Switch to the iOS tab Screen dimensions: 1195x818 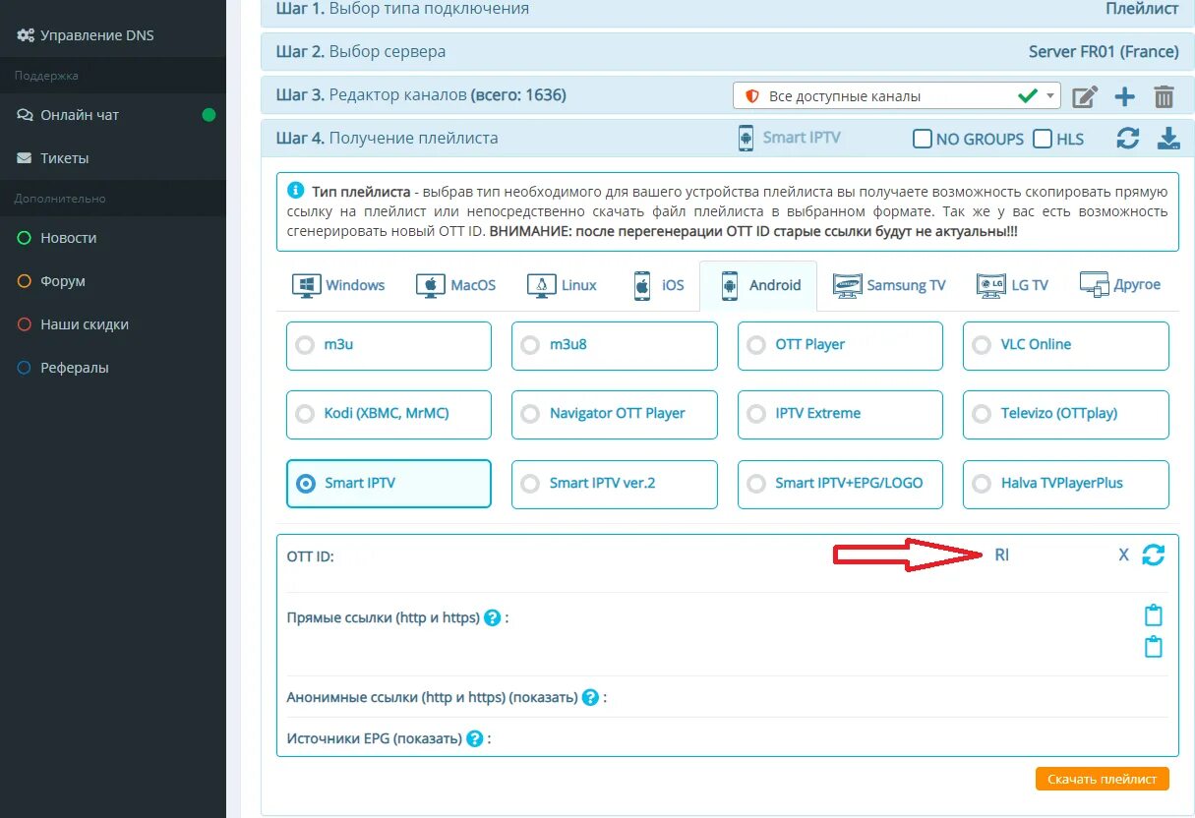coord(659,285)
